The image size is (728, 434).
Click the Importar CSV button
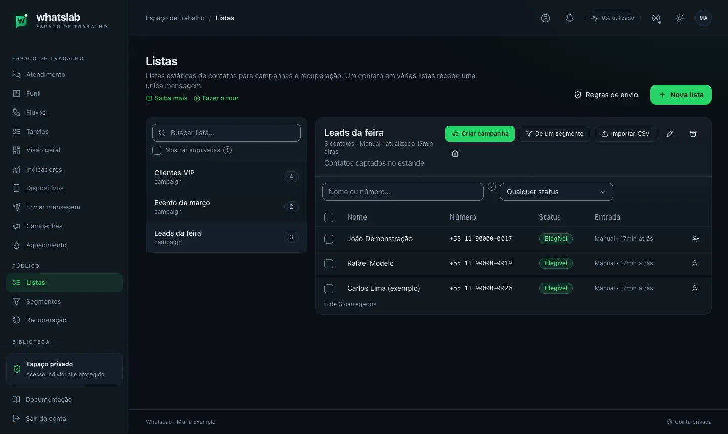625,134
